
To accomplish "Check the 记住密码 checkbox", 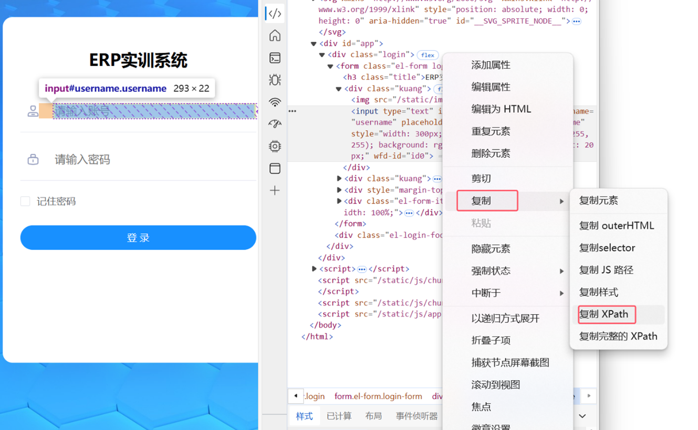I will (x=25, y=201).
